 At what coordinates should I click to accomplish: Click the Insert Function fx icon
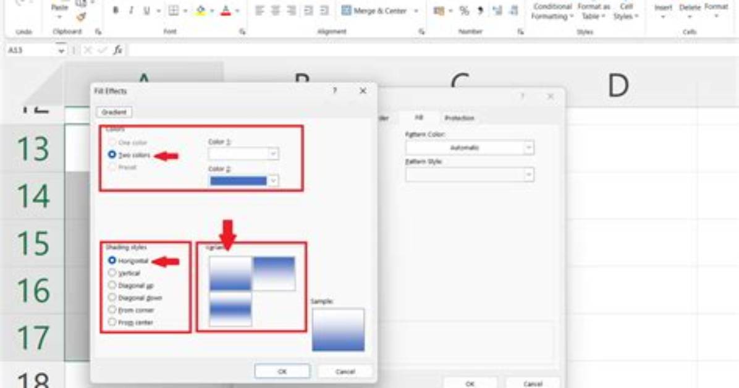(117, 50)
